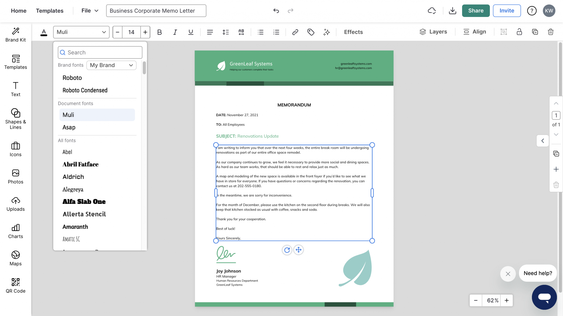
Task: Select the Text tool in the sidebar
Action: click(x=15, y=89)
